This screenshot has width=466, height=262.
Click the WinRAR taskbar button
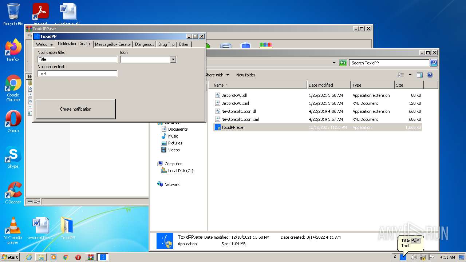(90, 257)
